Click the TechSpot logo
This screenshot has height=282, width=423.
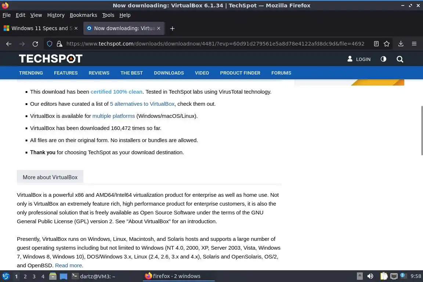coord(51,58)
